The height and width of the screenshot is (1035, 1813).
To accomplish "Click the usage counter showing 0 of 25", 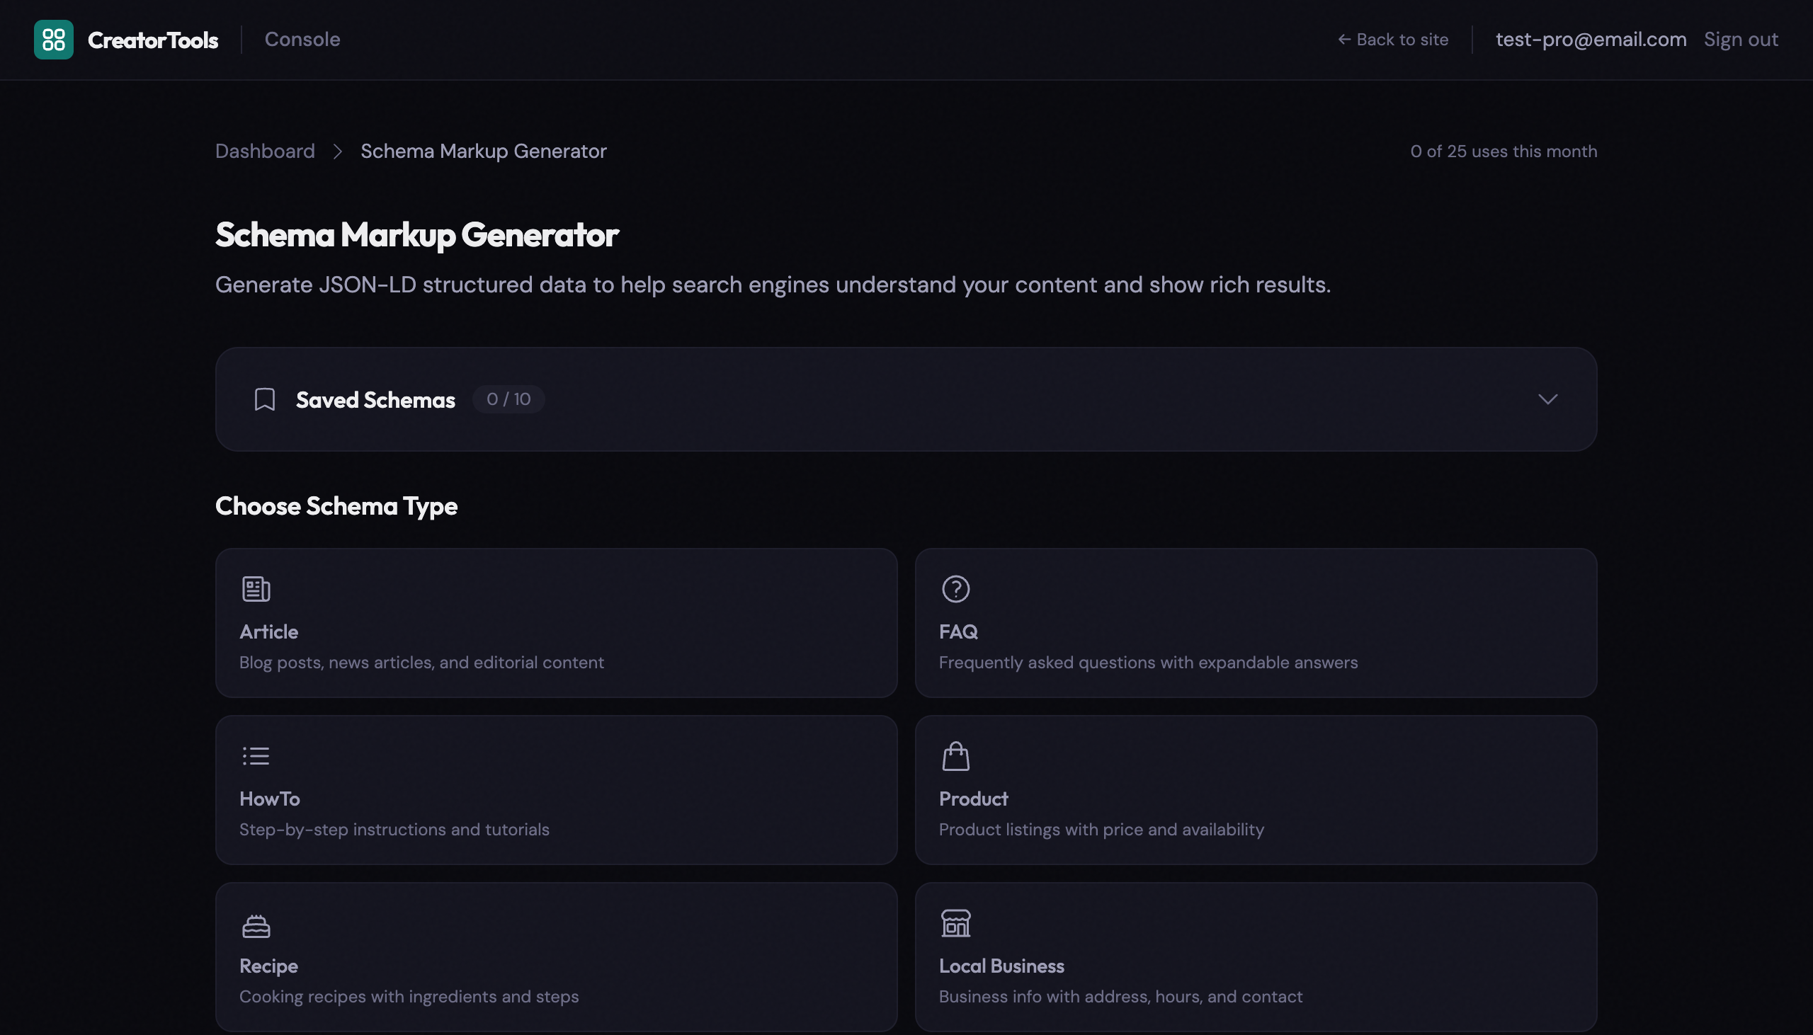I will pyautogui.click(x=1502, y=151).
